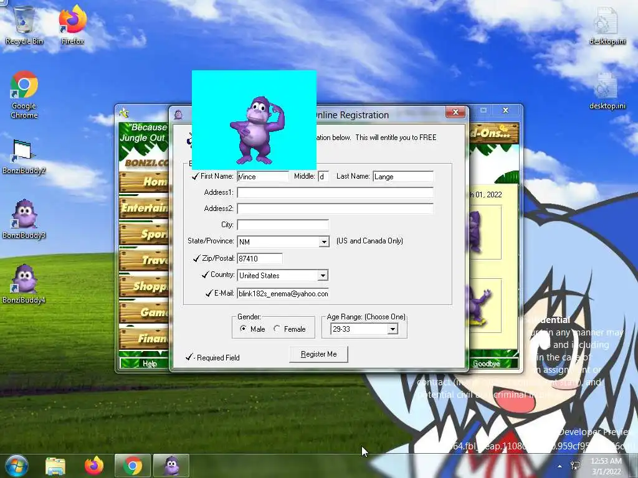Image resolution: width=638 pixels, height=478 pixels.
Task: Open Firefox from the taskbar
Action: [x=94, y=466]
